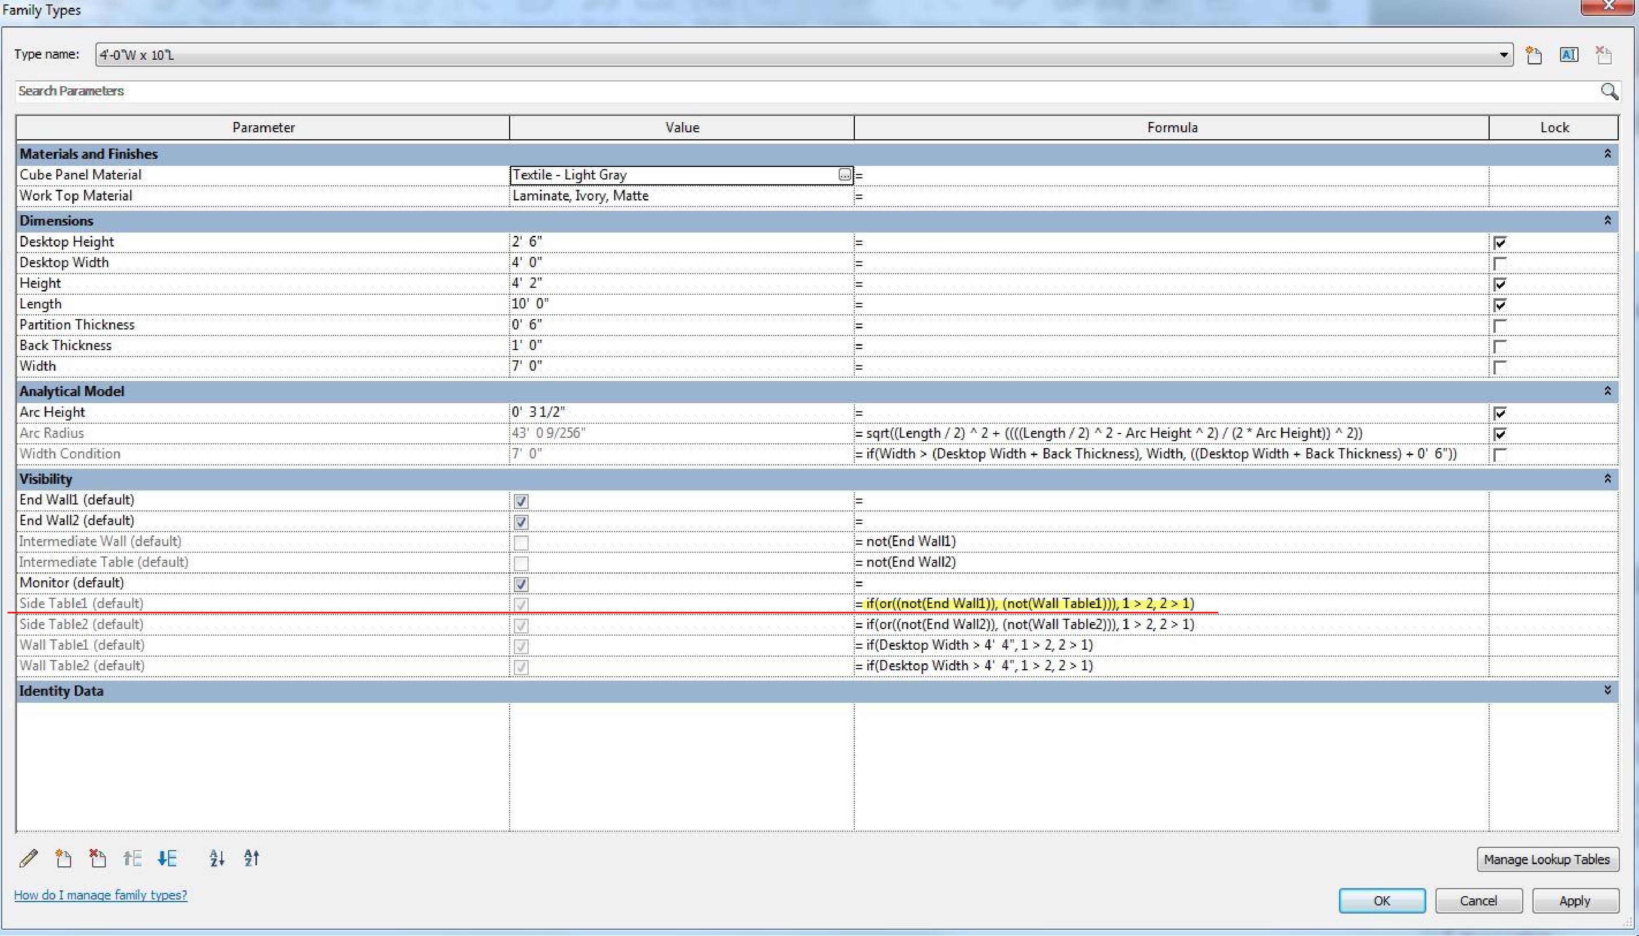Click the Manage Lookup Tables button
This screenshot has height=936, width=1639.
[1547, 859]
